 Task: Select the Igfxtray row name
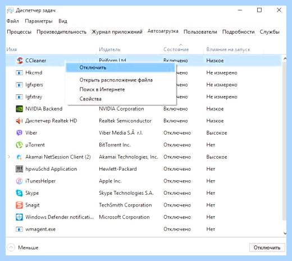(x=34, y=97)
